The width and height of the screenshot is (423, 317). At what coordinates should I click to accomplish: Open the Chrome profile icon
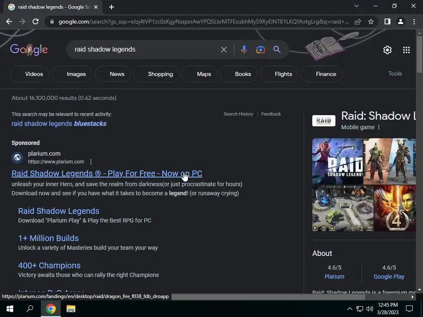(401, 21)
